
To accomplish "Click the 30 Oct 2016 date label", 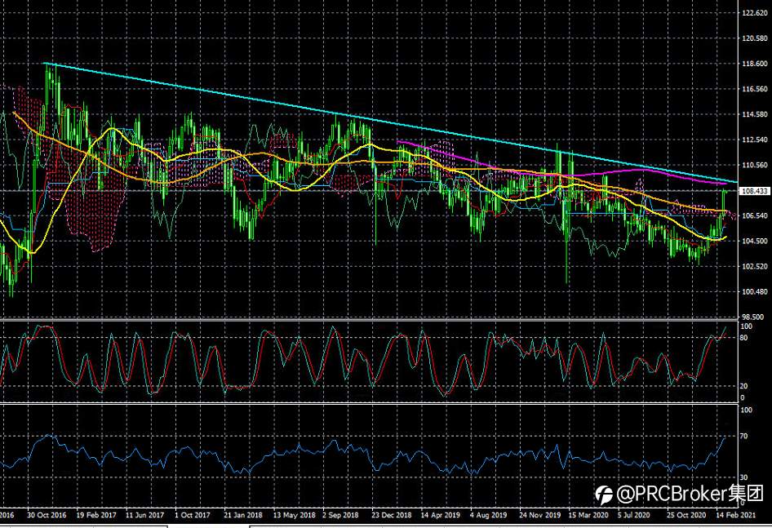I will (x=47, y=515).
